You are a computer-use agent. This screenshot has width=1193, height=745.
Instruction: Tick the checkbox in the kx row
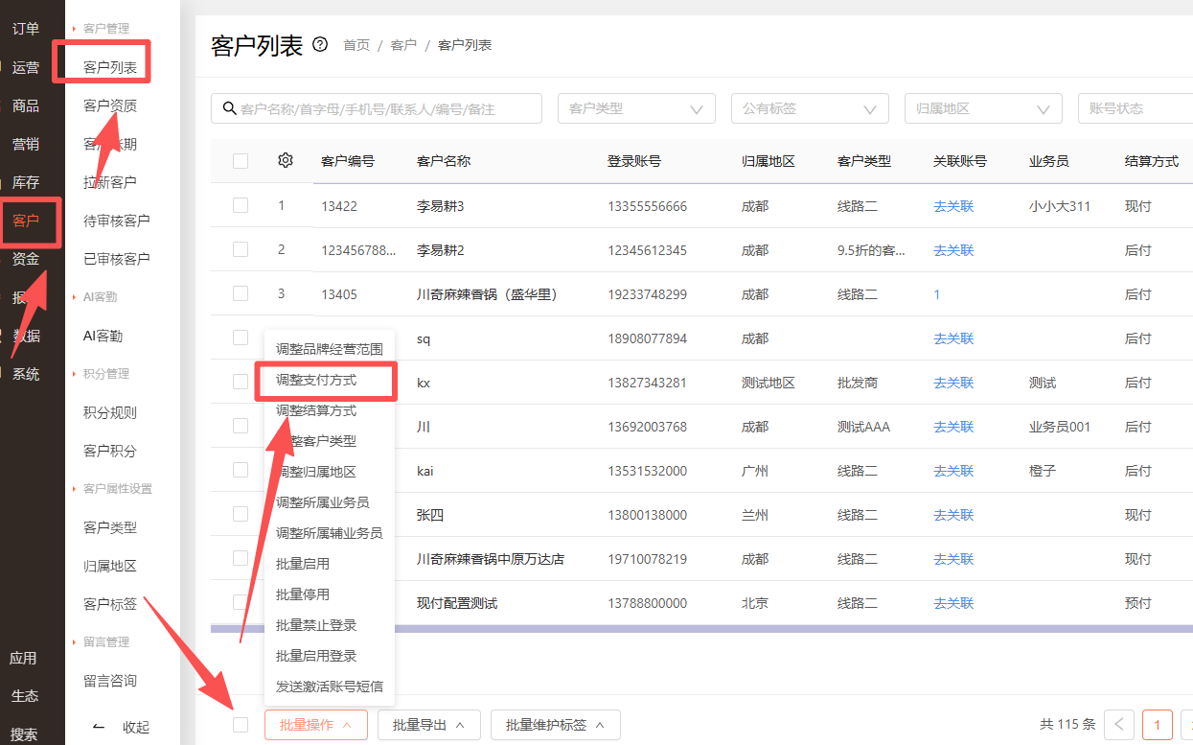point(241,382)
